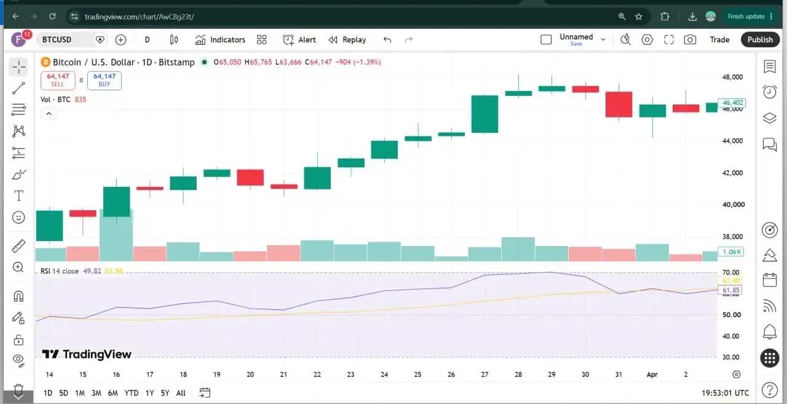Screen dimensions: 787x404
Task: Toggle lock all drawing tools
Action: pyautogui.click(x=18, y=339)
